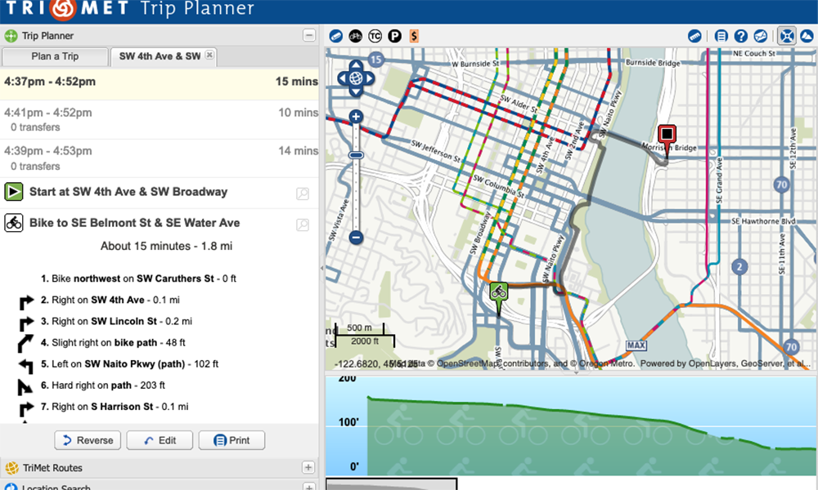This screenshot has width=818, height=490.
Task: Select the SW 4th Ave & SW tab
Action: [x=160, y=56]
